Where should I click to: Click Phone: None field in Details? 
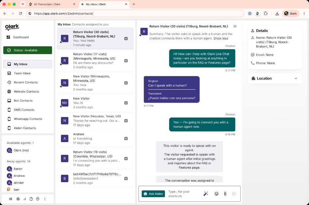(x=265, y=63)
